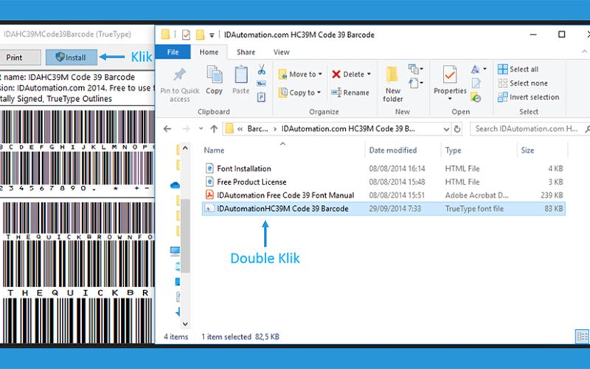Go up one folder level

[214, 128]
